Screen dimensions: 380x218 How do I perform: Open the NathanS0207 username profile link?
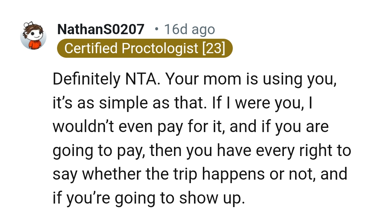click(x=101, y=30)
